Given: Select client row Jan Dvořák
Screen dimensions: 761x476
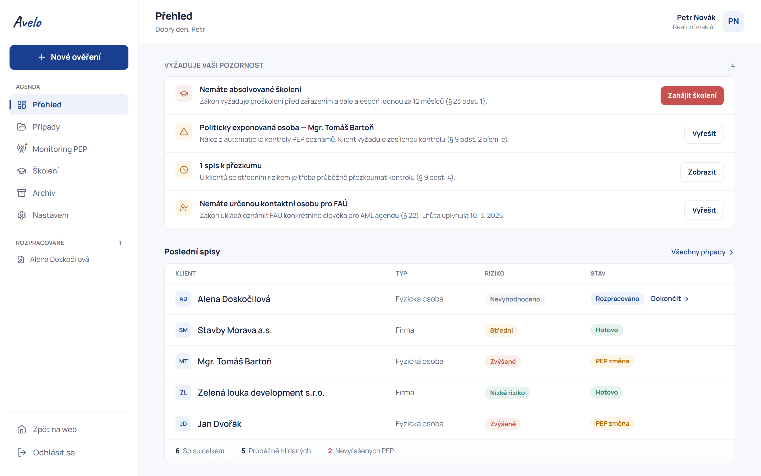Looking at the screenshot, I should 449,423.
